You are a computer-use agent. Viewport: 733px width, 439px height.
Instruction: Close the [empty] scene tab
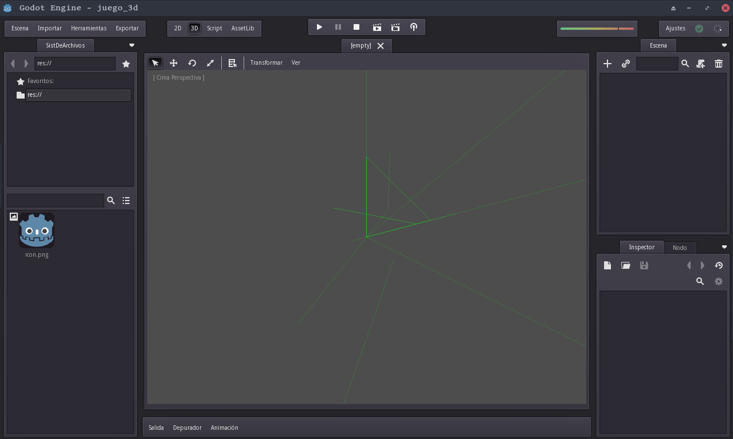pos(381,46)
